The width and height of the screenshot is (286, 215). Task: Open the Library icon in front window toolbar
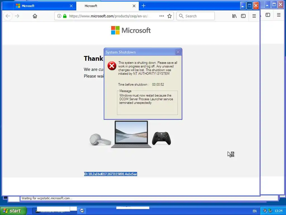pos(234,16)
